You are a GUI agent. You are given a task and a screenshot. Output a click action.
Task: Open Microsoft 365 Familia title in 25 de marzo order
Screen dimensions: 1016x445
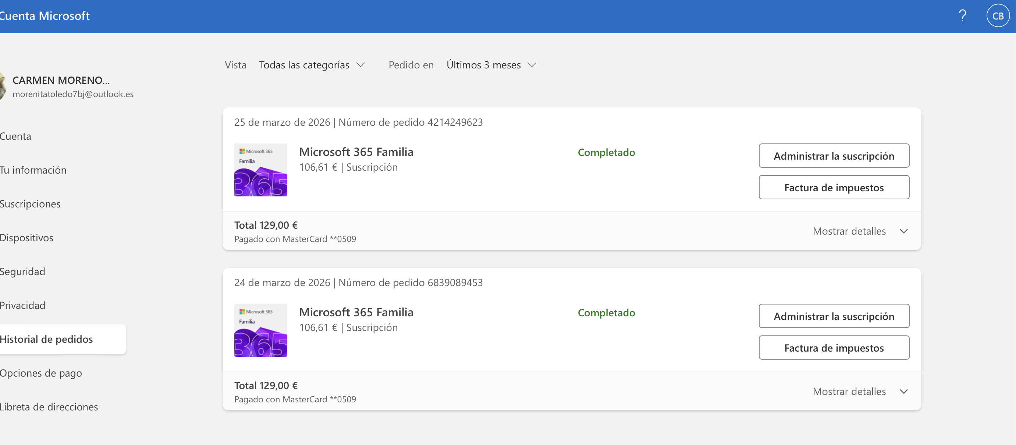(356, 152)
